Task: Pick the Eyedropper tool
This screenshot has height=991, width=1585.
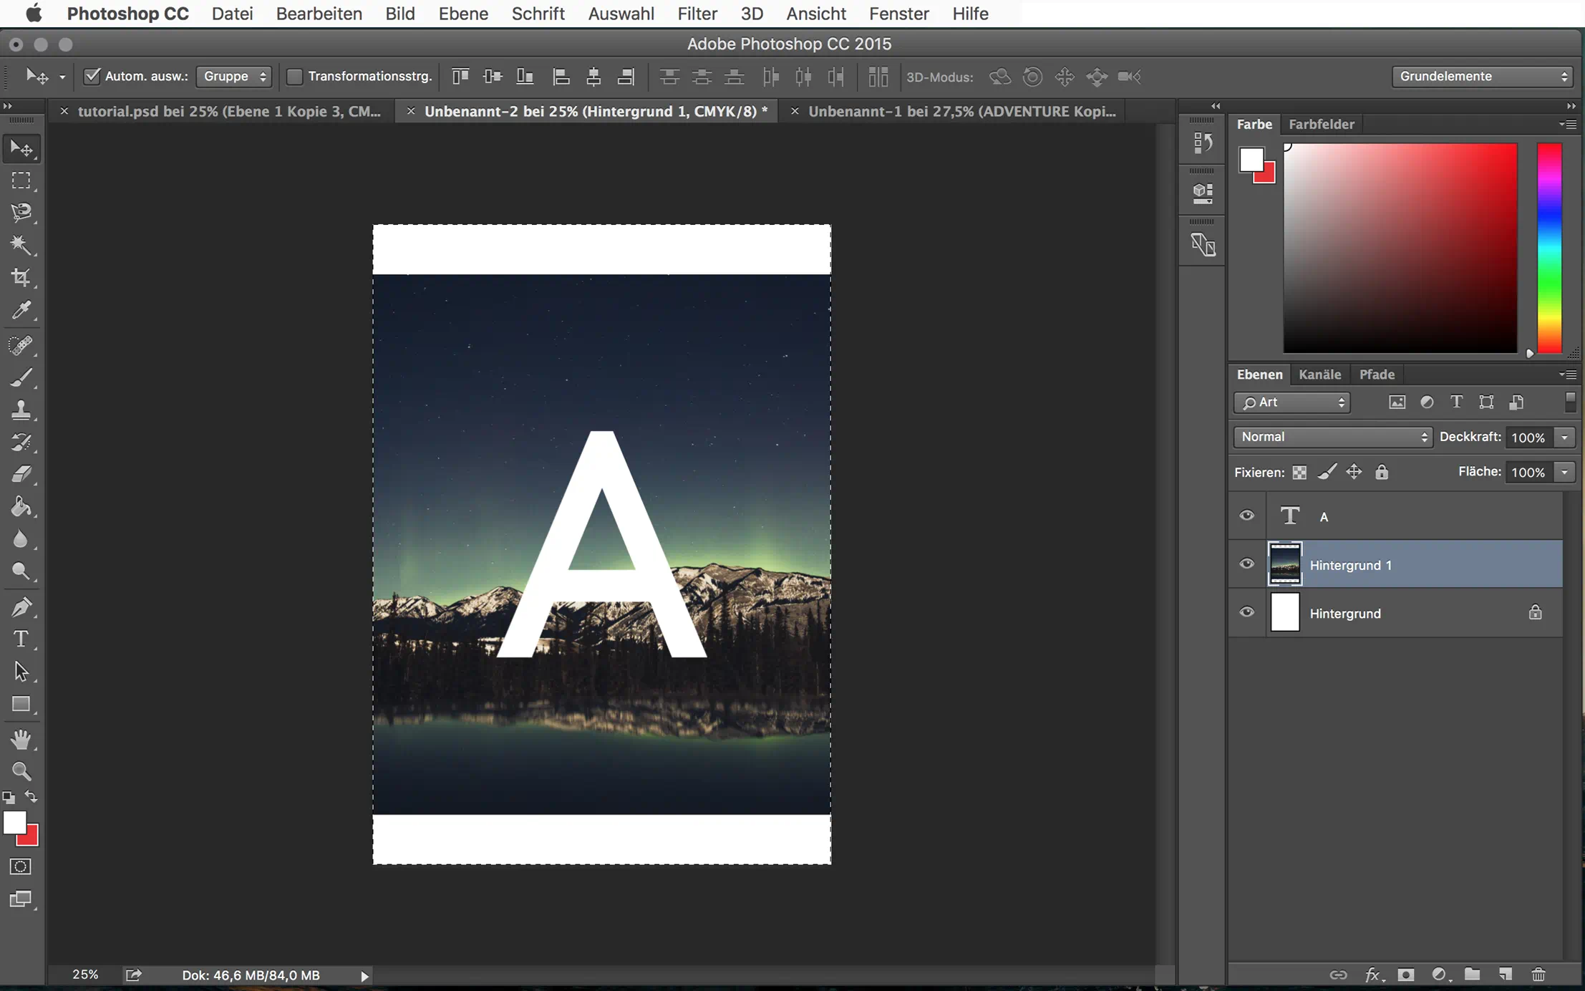Action: pos(21,310)
